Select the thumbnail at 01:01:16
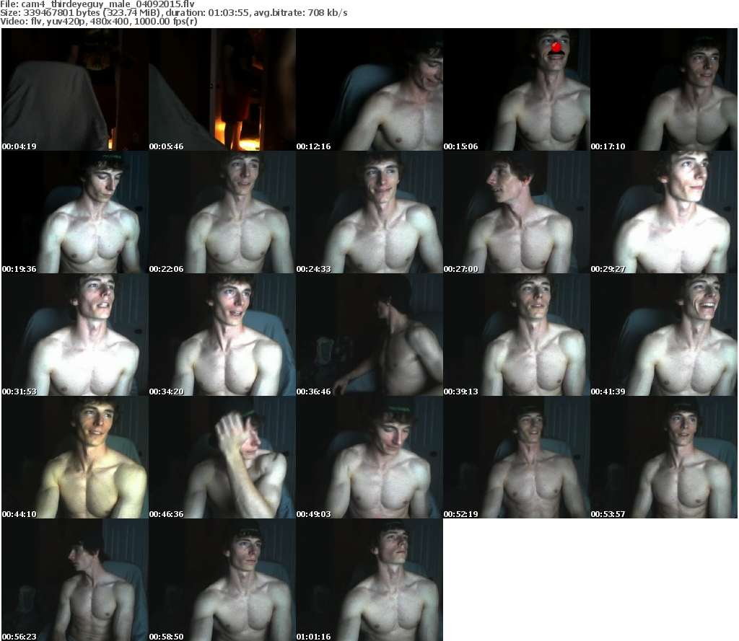739x641 pixels. tap(369, 580)
